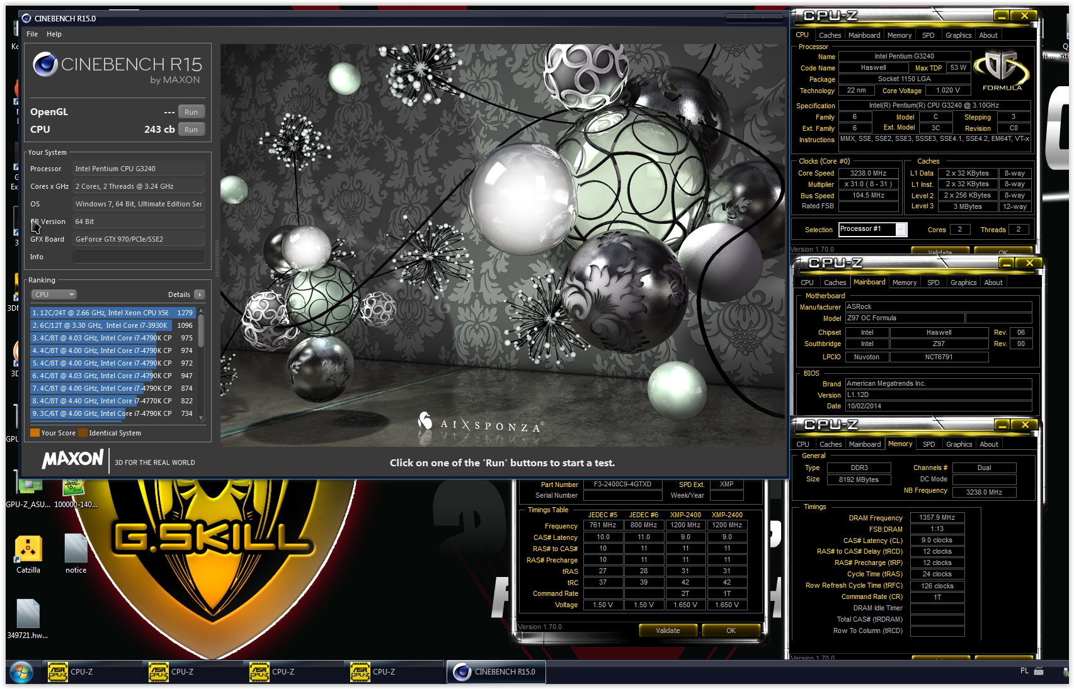Open Graphics tab in top CPU-Z window

[958, 35]
